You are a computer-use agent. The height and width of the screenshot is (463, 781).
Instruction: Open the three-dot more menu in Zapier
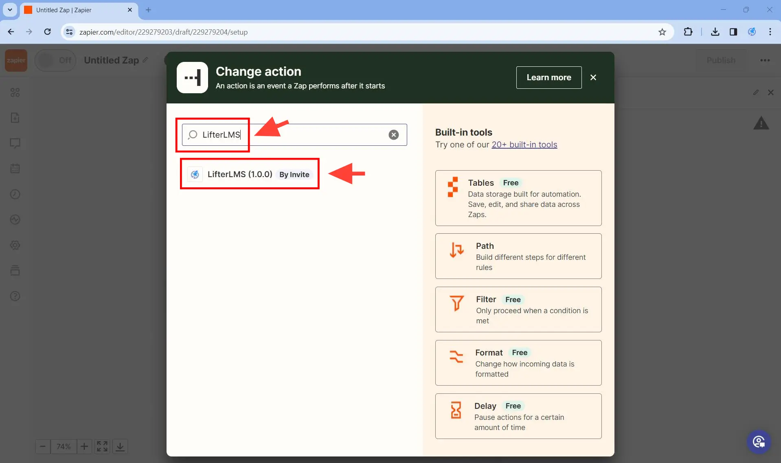pyautogui.click(x=765, y=60)
